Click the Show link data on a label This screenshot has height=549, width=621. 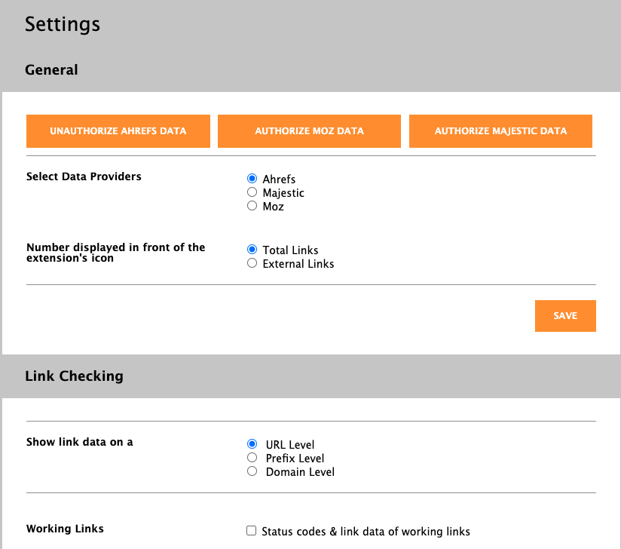point(80,442)
